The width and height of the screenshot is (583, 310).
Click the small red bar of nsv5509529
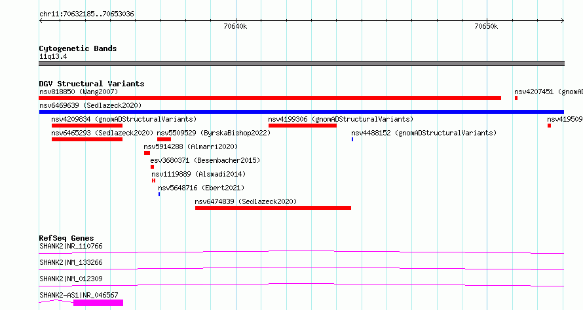164,139
